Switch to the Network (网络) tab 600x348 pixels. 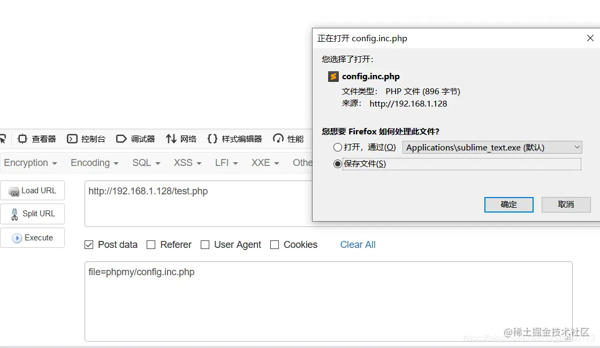(x=181, y=139)
